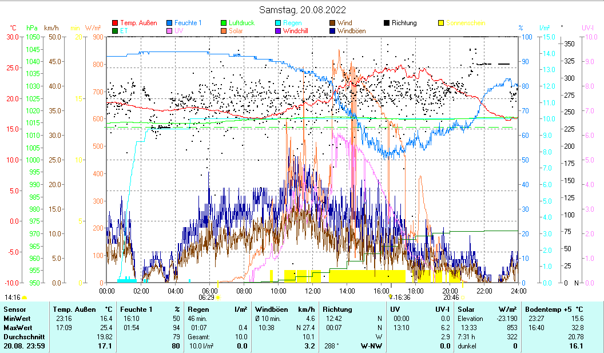Click the sunset marker at 20:46
The height and width of the screenshot is (353, 604).
461,298
